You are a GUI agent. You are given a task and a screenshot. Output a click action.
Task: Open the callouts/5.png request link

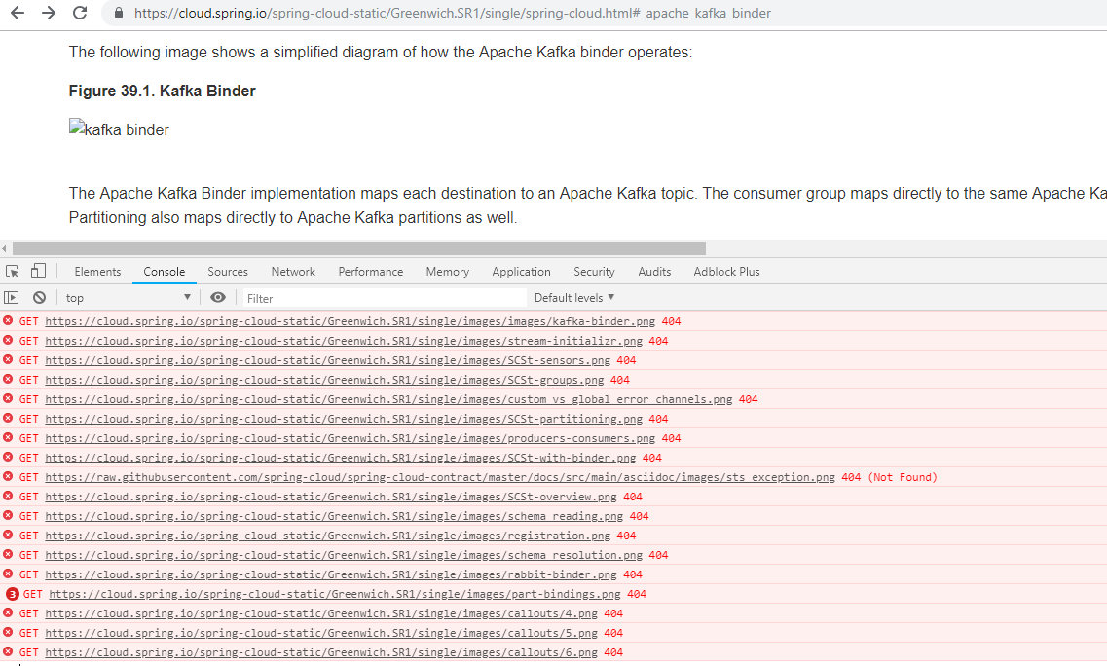(321, 633)
